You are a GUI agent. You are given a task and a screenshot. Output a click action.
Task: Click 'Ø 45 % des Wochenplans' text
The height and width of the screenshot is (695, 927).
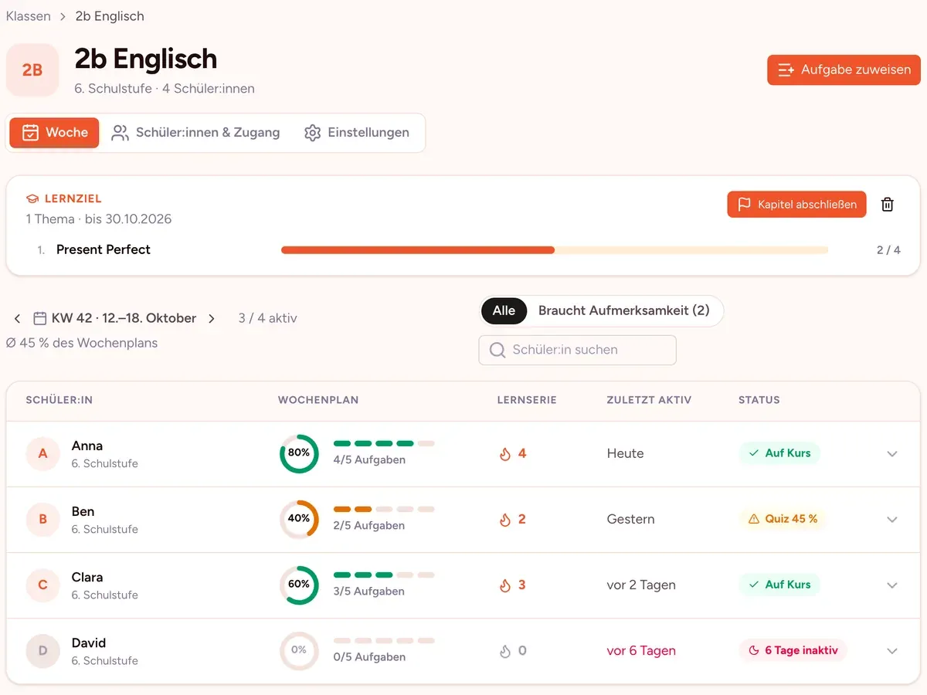(x=82, y=343)
